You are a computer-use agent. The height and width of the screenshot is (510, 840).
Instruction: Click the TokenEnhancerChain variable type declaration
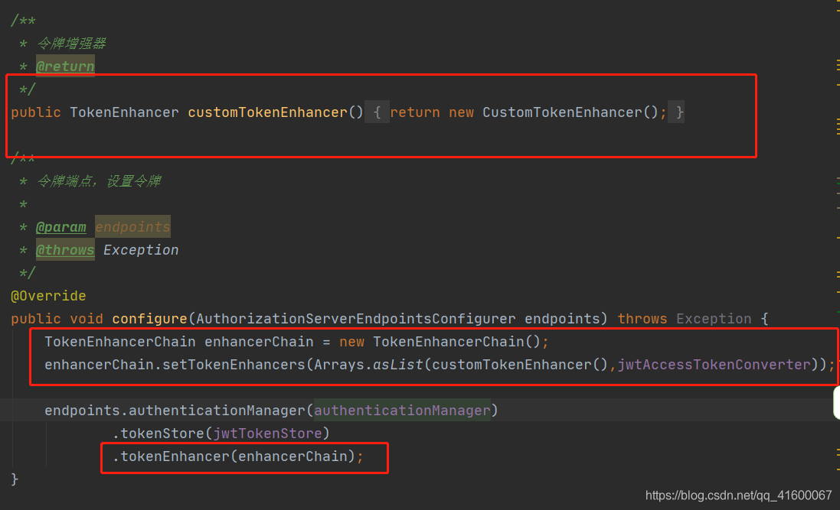tap(120, 342)
